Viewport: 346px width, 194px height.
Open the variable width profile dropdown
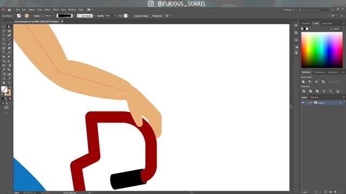click(74, 16)
